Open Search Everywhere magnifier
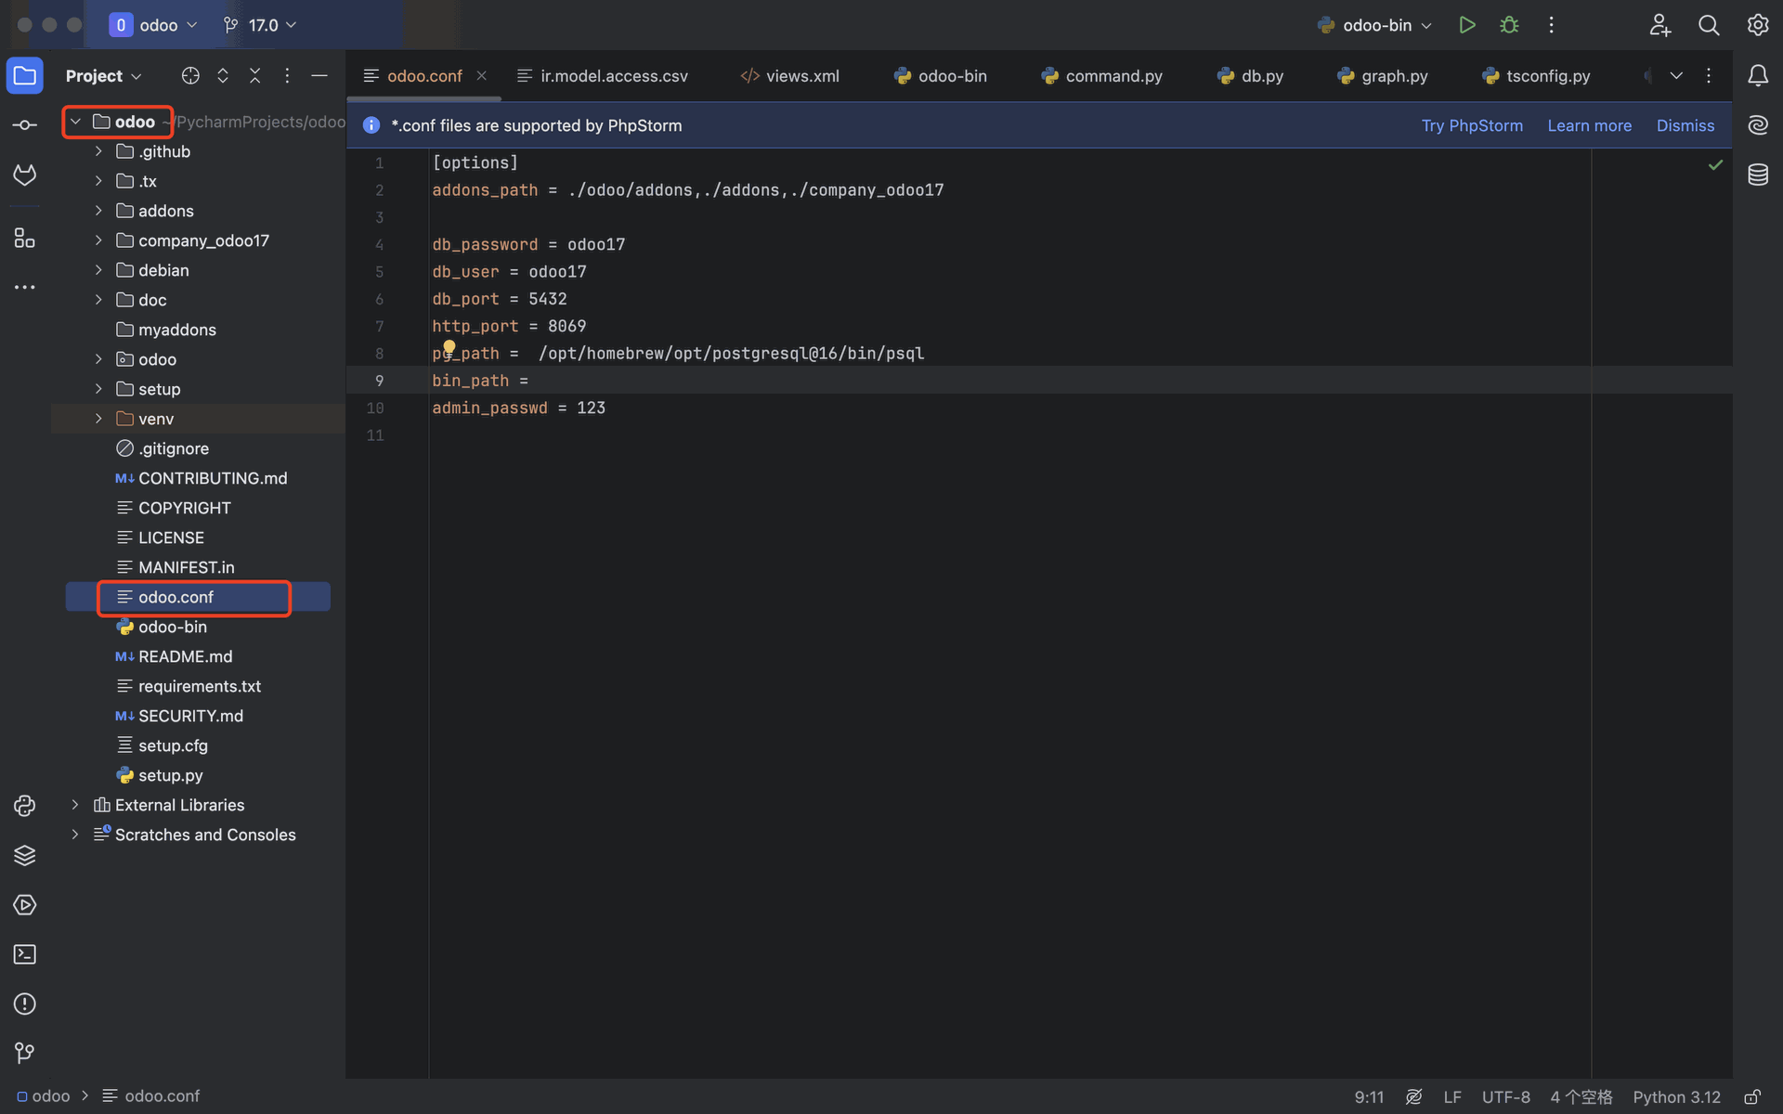The width and height of the screenshot is (1783, 1114). [1709, 25]
